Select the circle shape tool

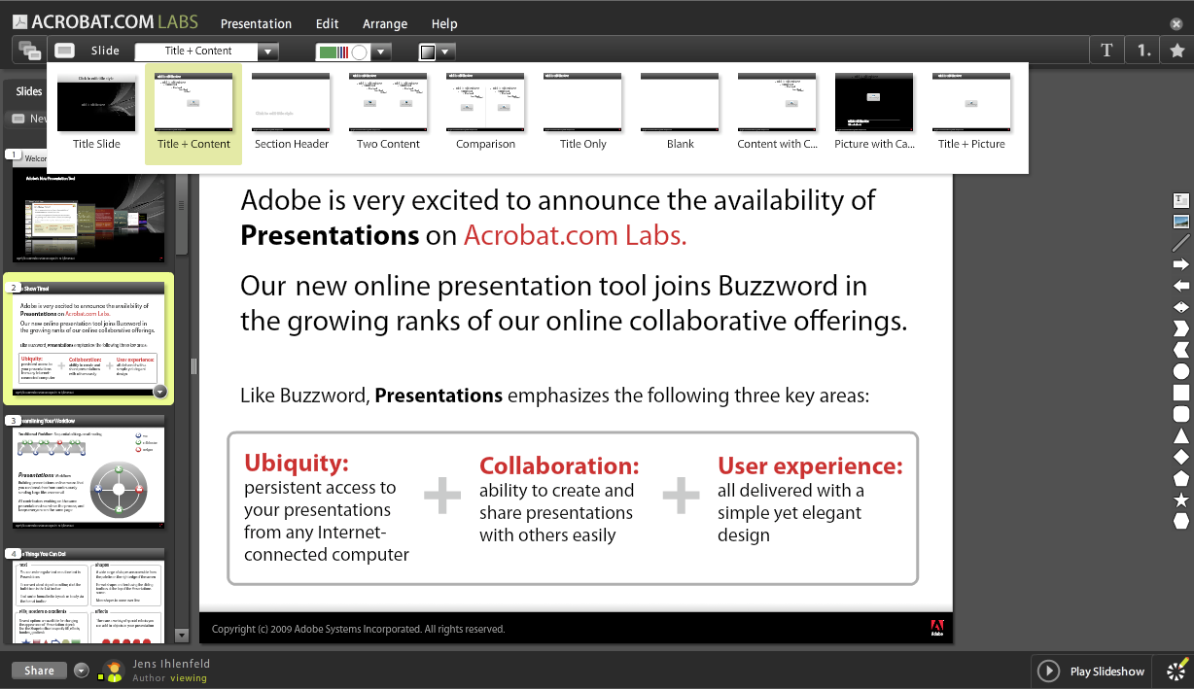(x=1180, y=370)
